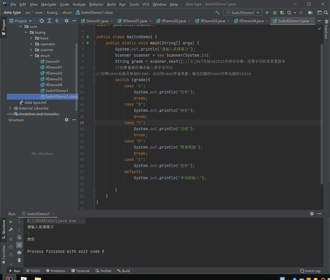Click the green Debug bug icon
The height and width of the screenshot is (280, 330).
275,13
